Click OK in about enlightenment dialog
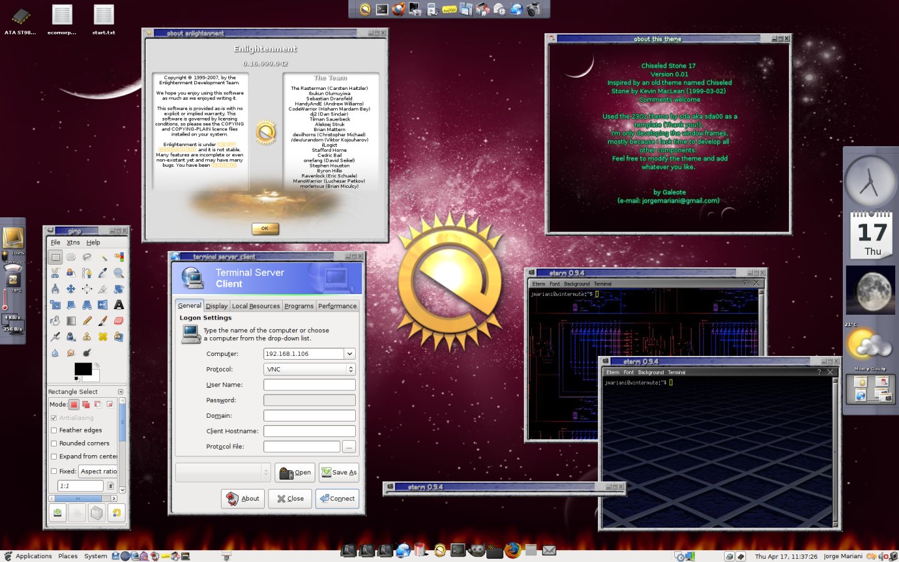The height and width of the screenshot is (562, 899). [x=265, y=229]
